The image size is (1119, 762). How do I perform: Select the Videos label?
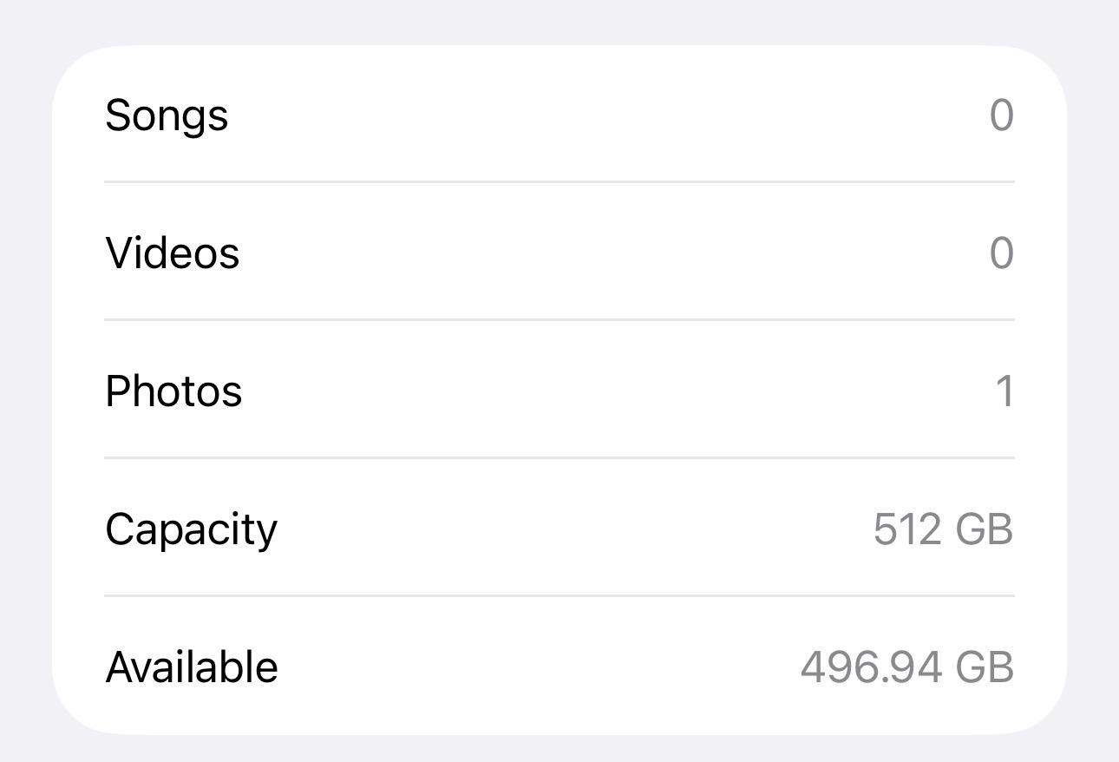click(x=173, y=253)
